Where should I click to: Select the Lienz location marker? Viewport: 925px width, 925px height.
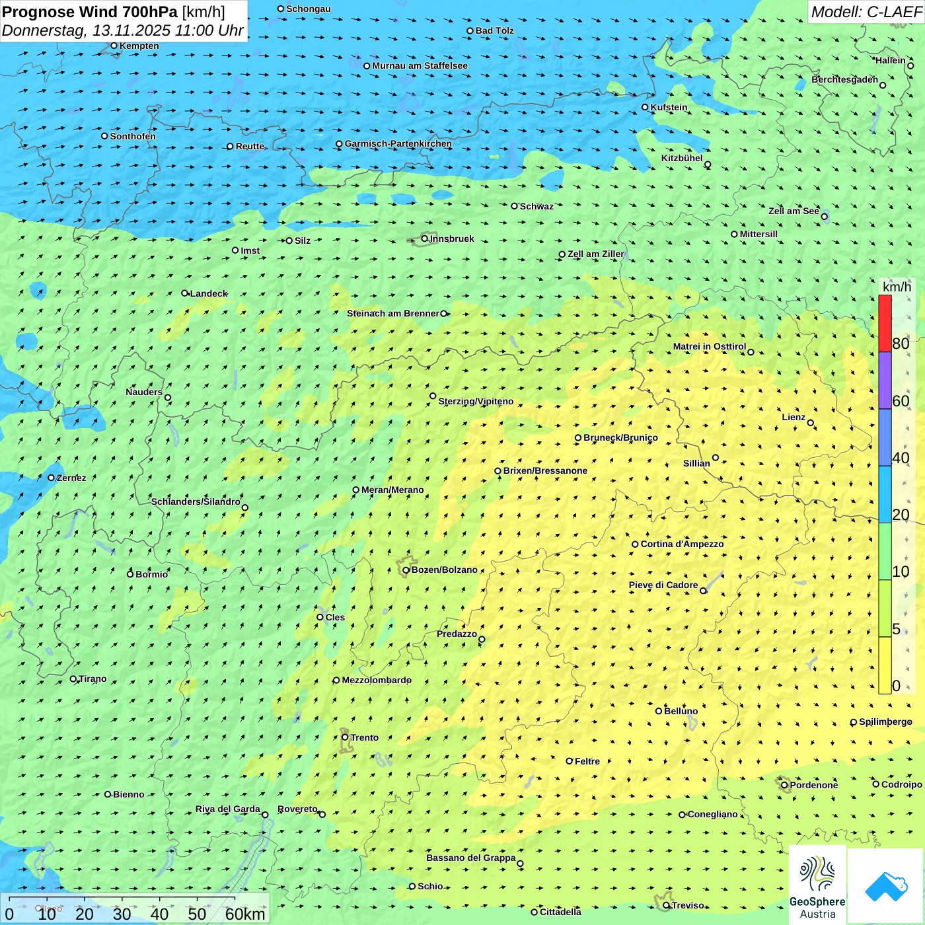point(811,423)
